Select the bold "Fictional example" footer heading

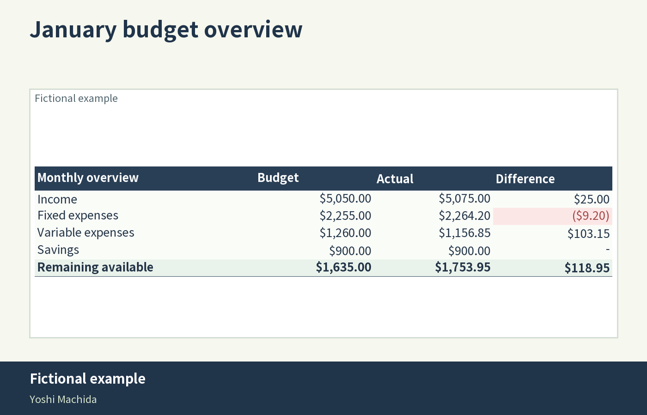point(88,379)
